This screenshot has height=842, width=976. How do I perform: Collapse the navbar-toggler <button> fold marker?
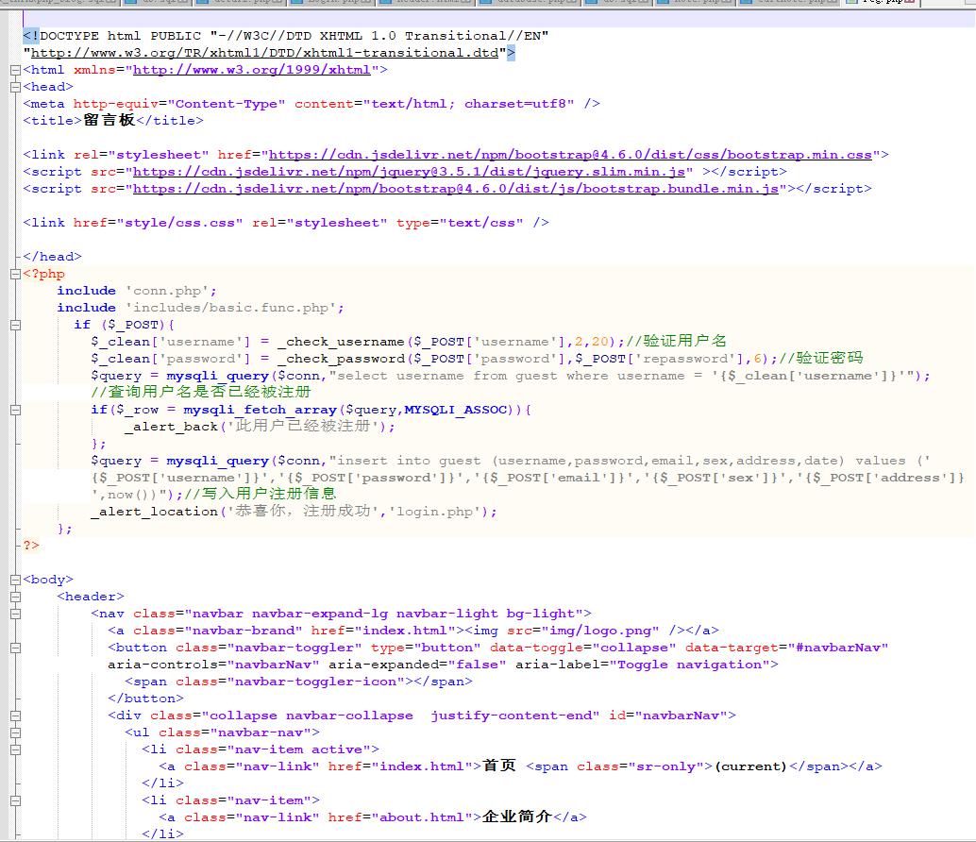click(15, 648)
